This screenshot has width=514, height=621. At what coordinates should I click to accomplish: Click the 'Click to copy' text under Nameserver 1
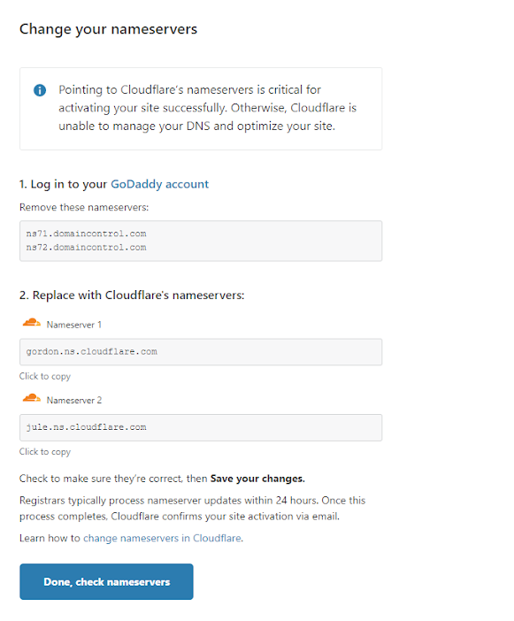pos(45,376)
